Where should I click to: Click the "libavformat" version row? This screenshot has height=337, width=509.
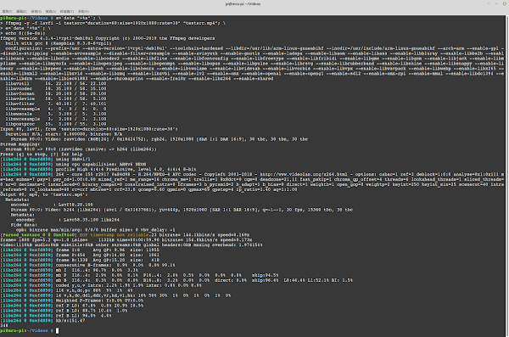click(x=56, y=93)
